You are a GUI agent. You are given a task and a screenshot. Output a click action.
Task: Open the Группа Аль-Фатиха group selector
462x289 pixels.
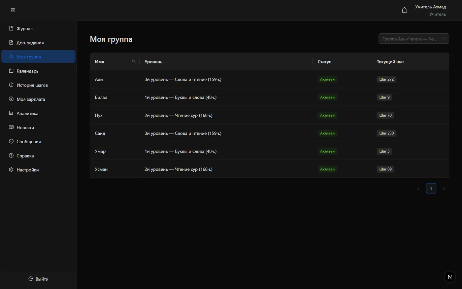pyautogui.click(x=414, y=39)
